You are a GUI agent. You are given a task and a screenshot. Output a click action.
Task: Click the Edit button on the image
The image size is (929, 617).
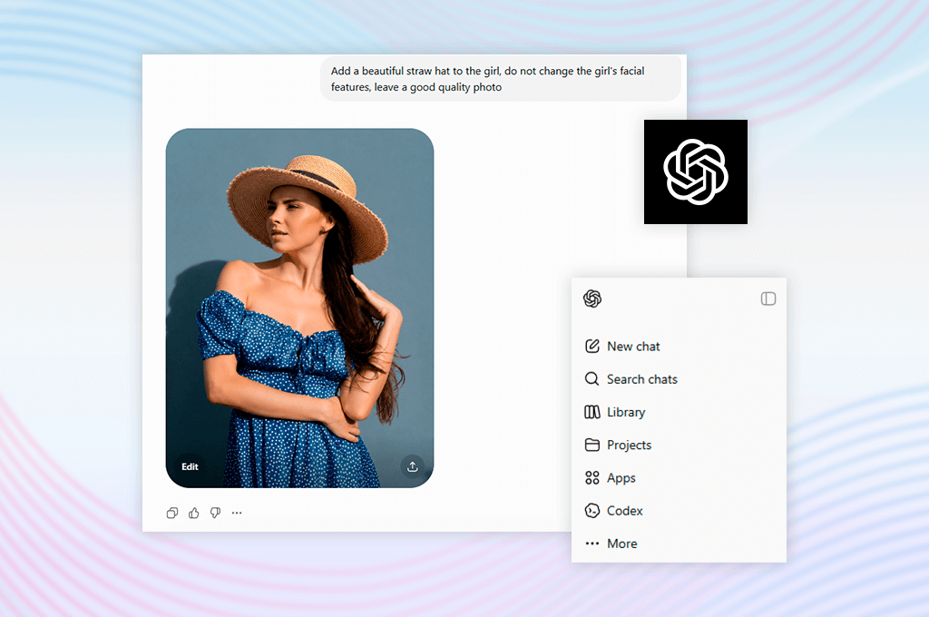190,466
